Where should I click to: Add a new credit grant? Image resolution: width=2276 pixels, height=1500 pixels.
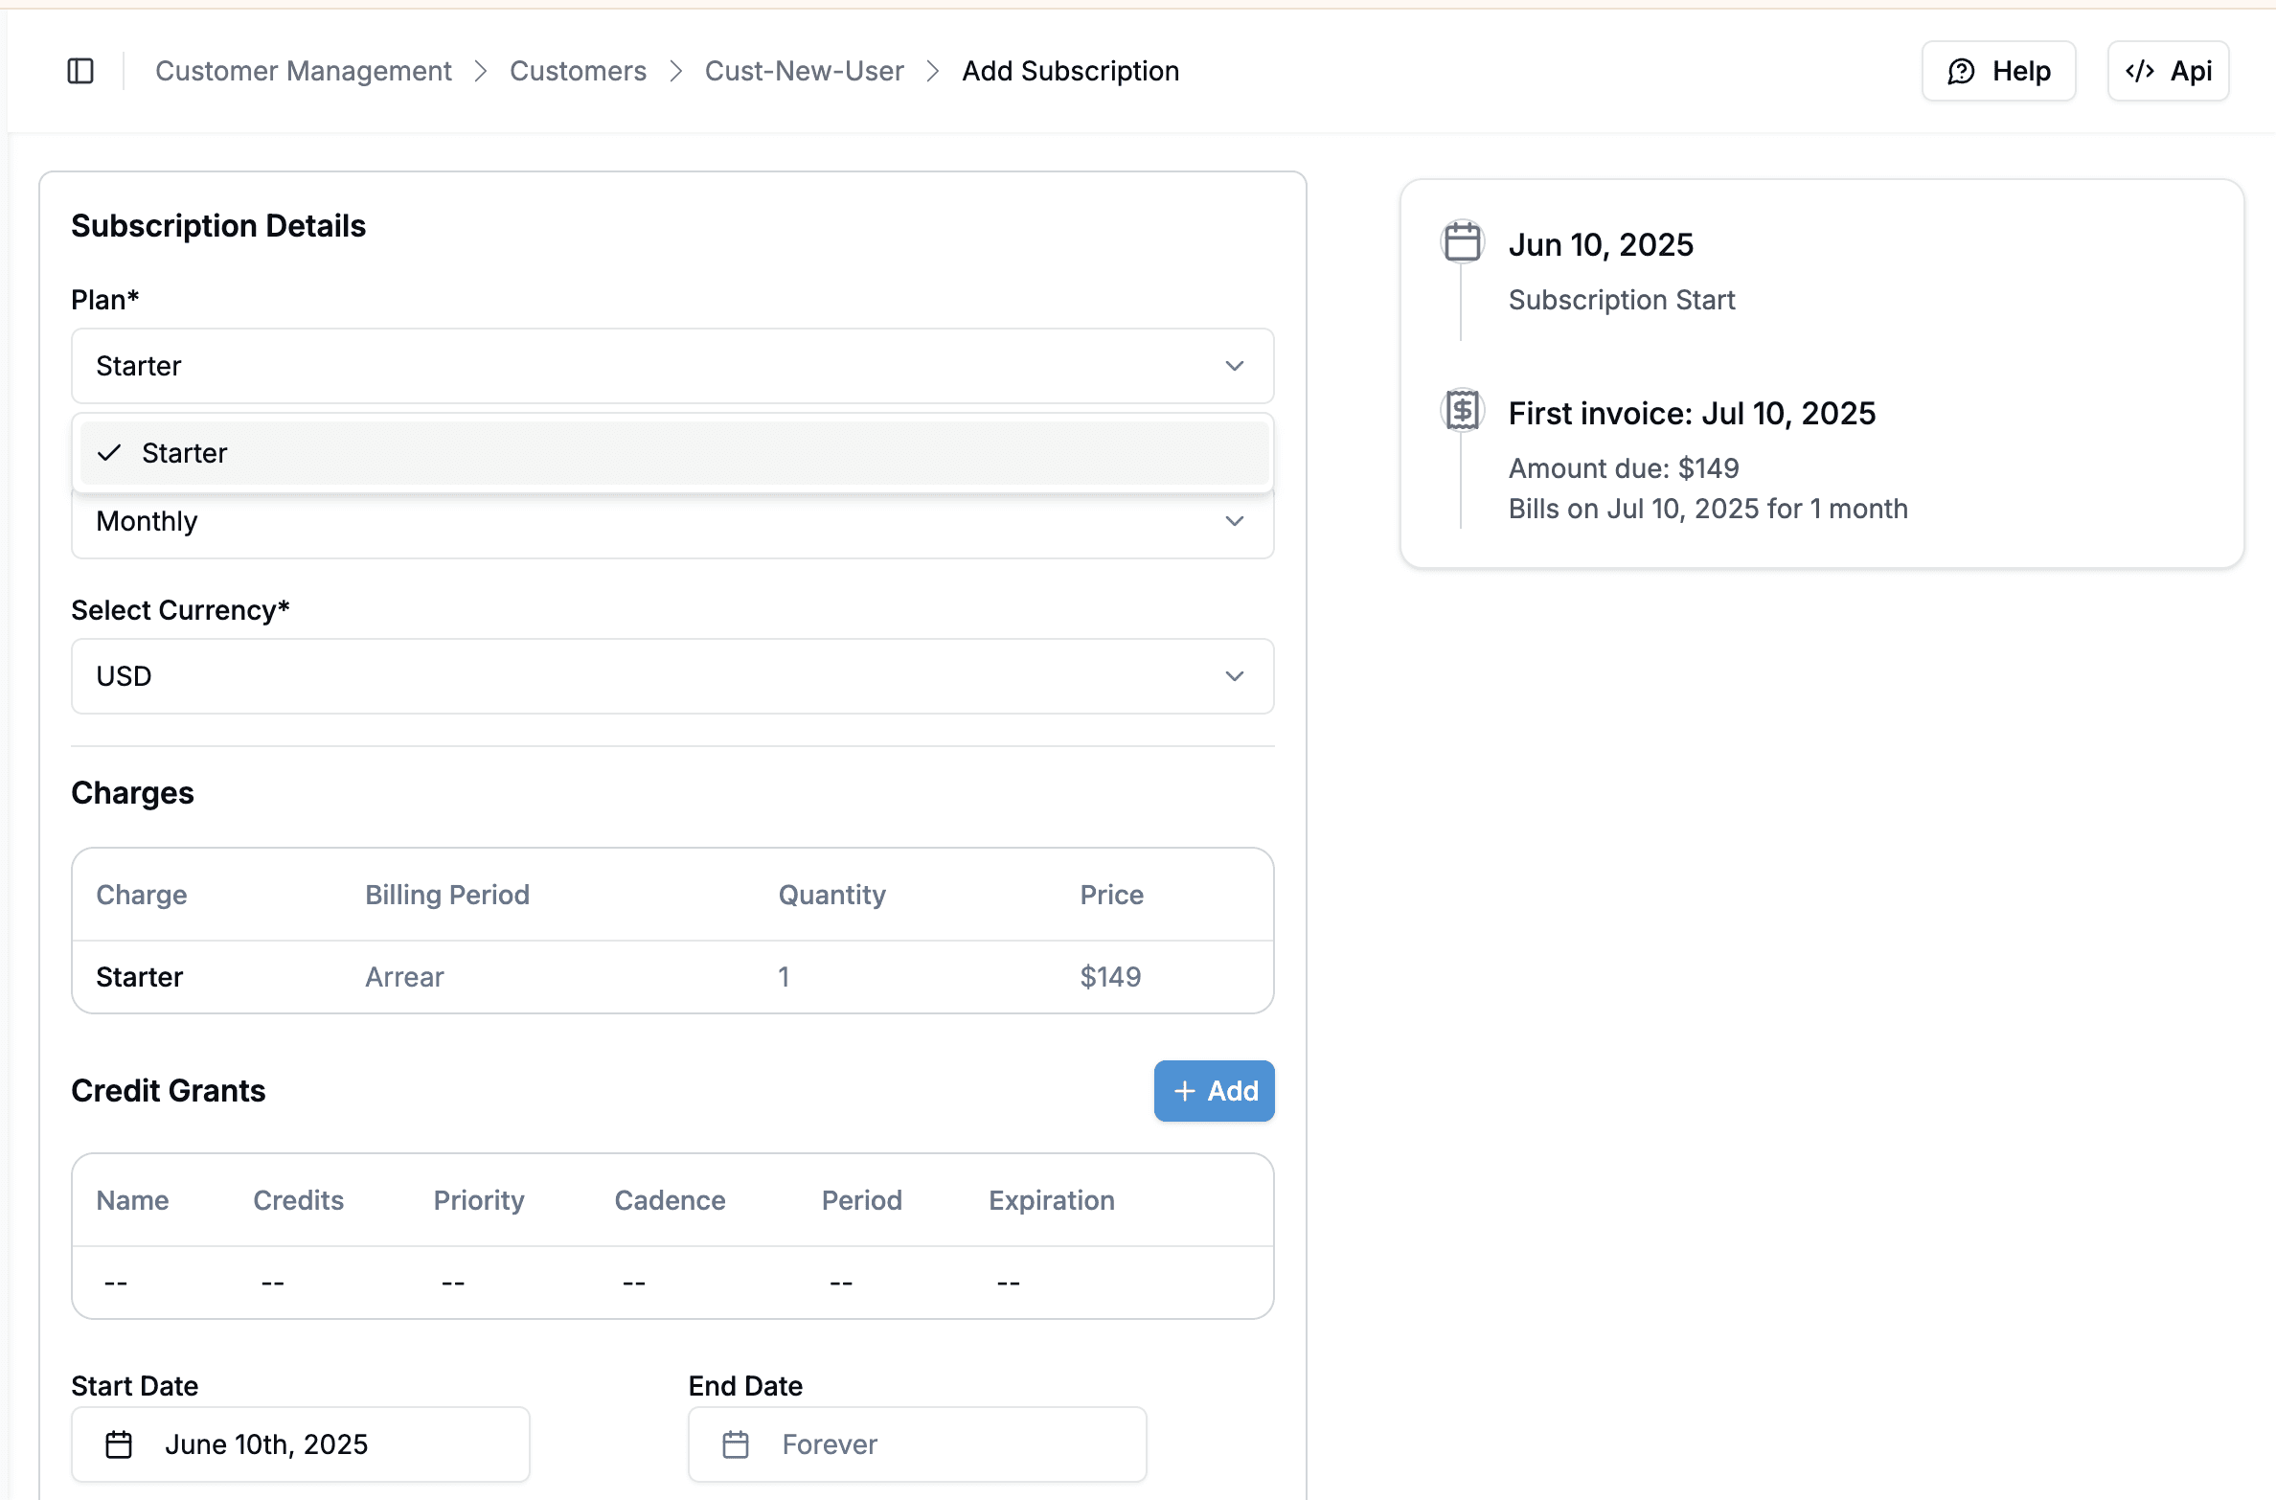click(x=1215, y=1091)
